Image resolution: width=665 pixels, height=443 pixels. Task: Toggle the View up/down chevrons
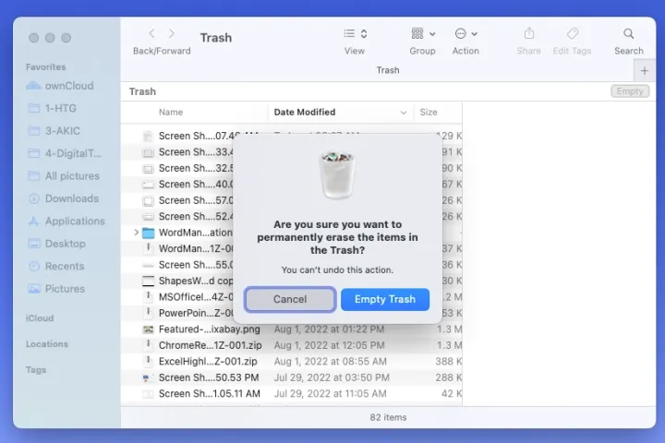pos(364,33)
